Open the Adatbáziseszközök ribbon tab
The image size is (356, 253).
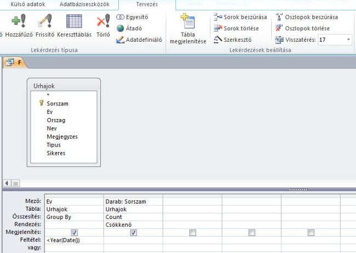(x=84, y=4)
